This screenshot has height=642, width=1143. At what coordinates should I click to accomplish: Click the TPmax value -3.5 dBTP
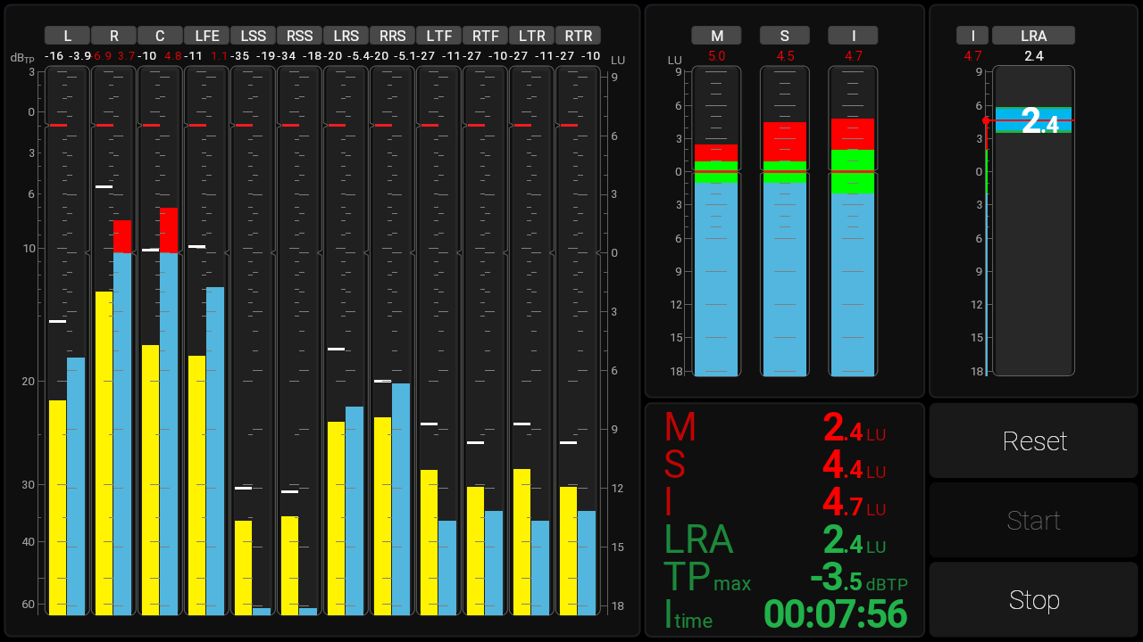click(857, 579)
